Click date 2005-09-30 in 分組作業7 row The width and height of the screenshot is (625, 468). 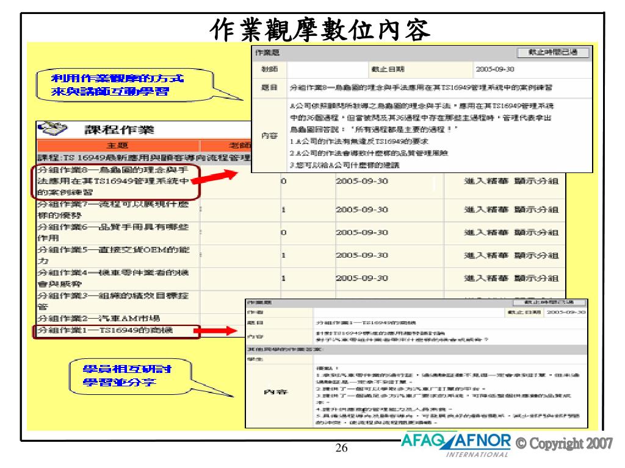coord(362,210)
